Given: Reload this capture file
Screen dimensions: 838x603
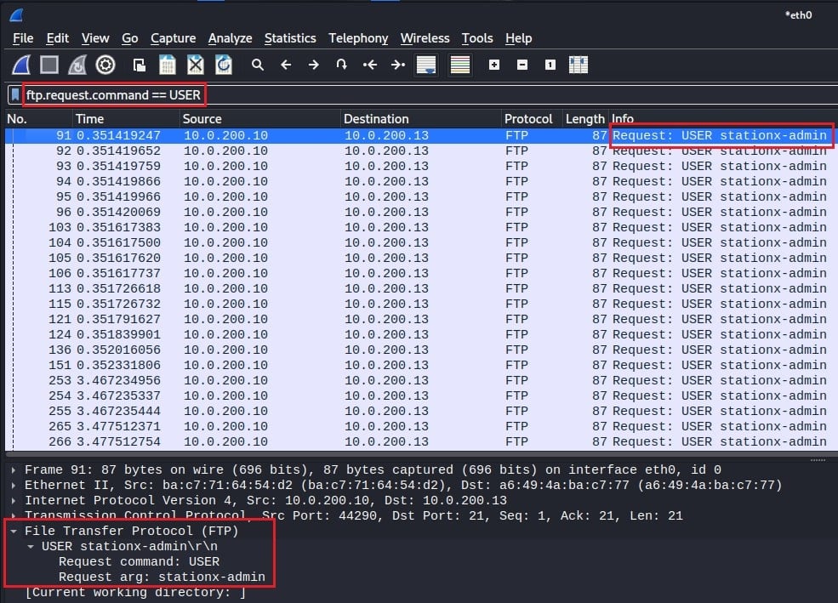Looking at the screenshot, I should click(224, 65).
